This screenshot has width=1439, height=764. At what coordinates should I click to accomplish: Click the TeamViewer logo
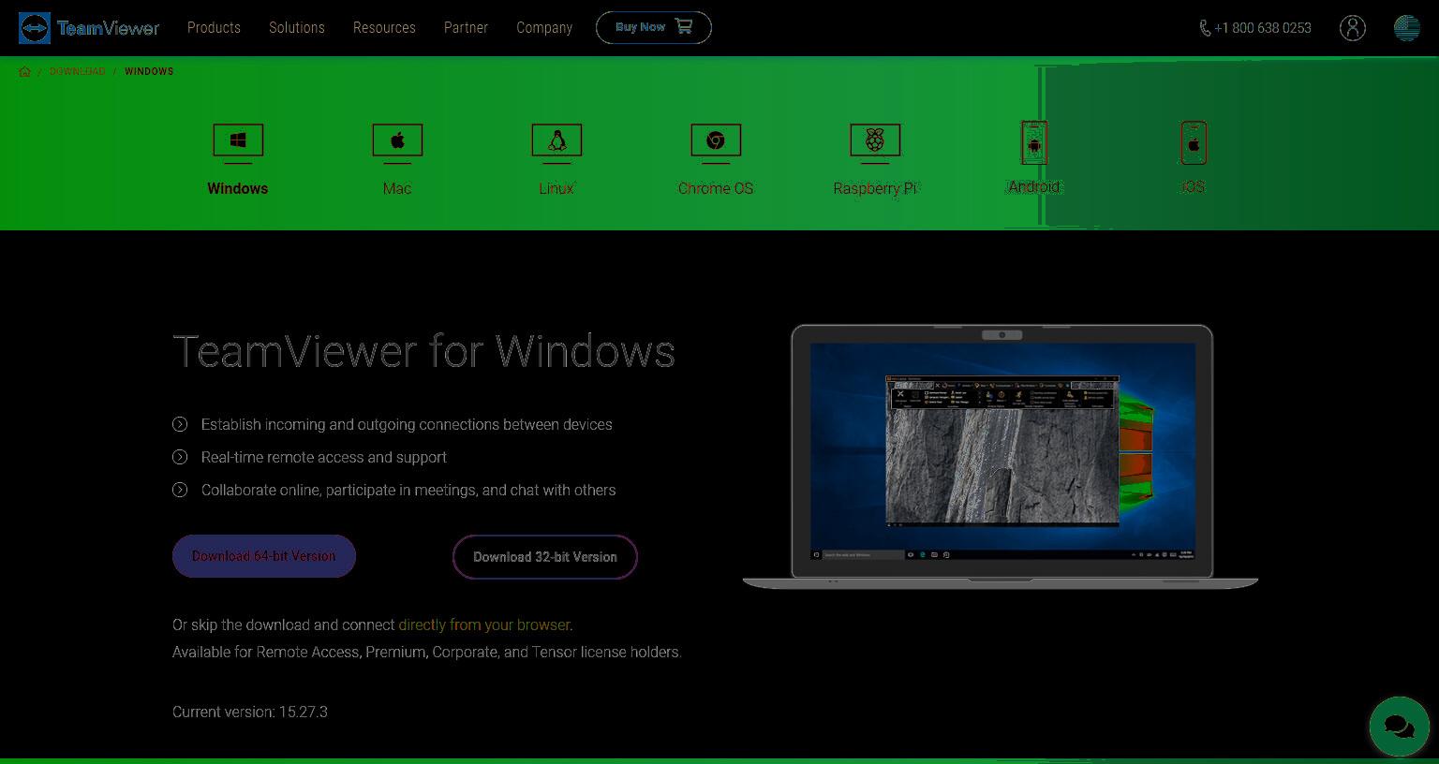(89, 28)
